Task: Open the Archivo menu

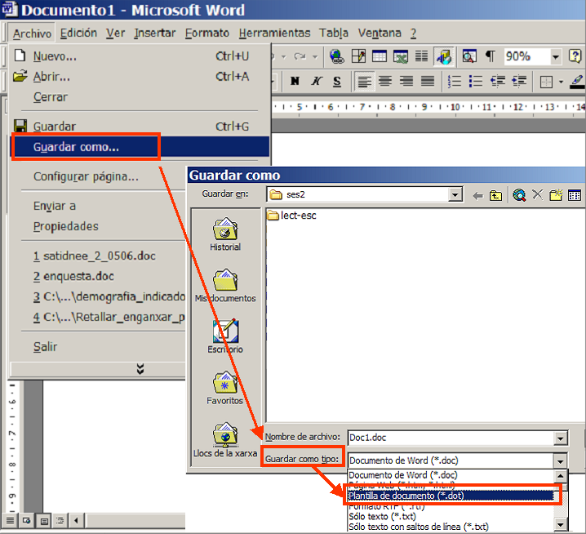Action: point(32,33)
